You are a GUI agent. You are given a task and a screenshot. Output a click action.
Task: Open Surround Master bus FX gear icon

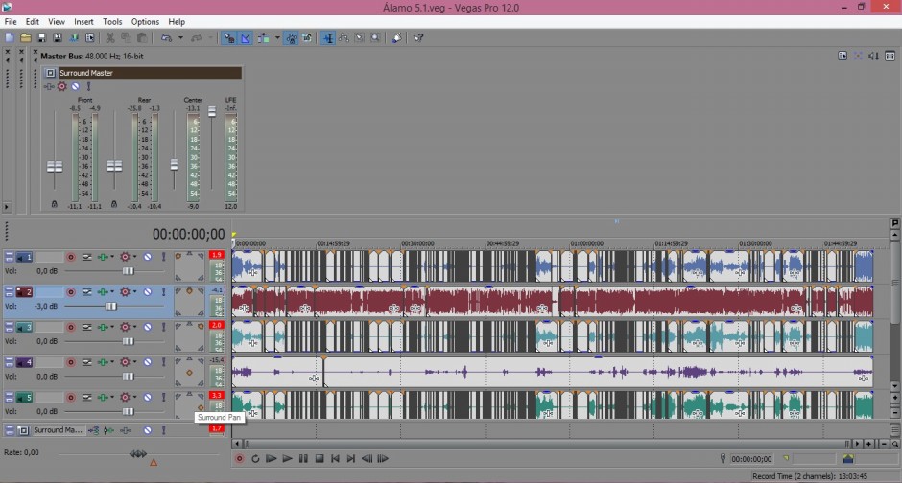click(62, 86)
